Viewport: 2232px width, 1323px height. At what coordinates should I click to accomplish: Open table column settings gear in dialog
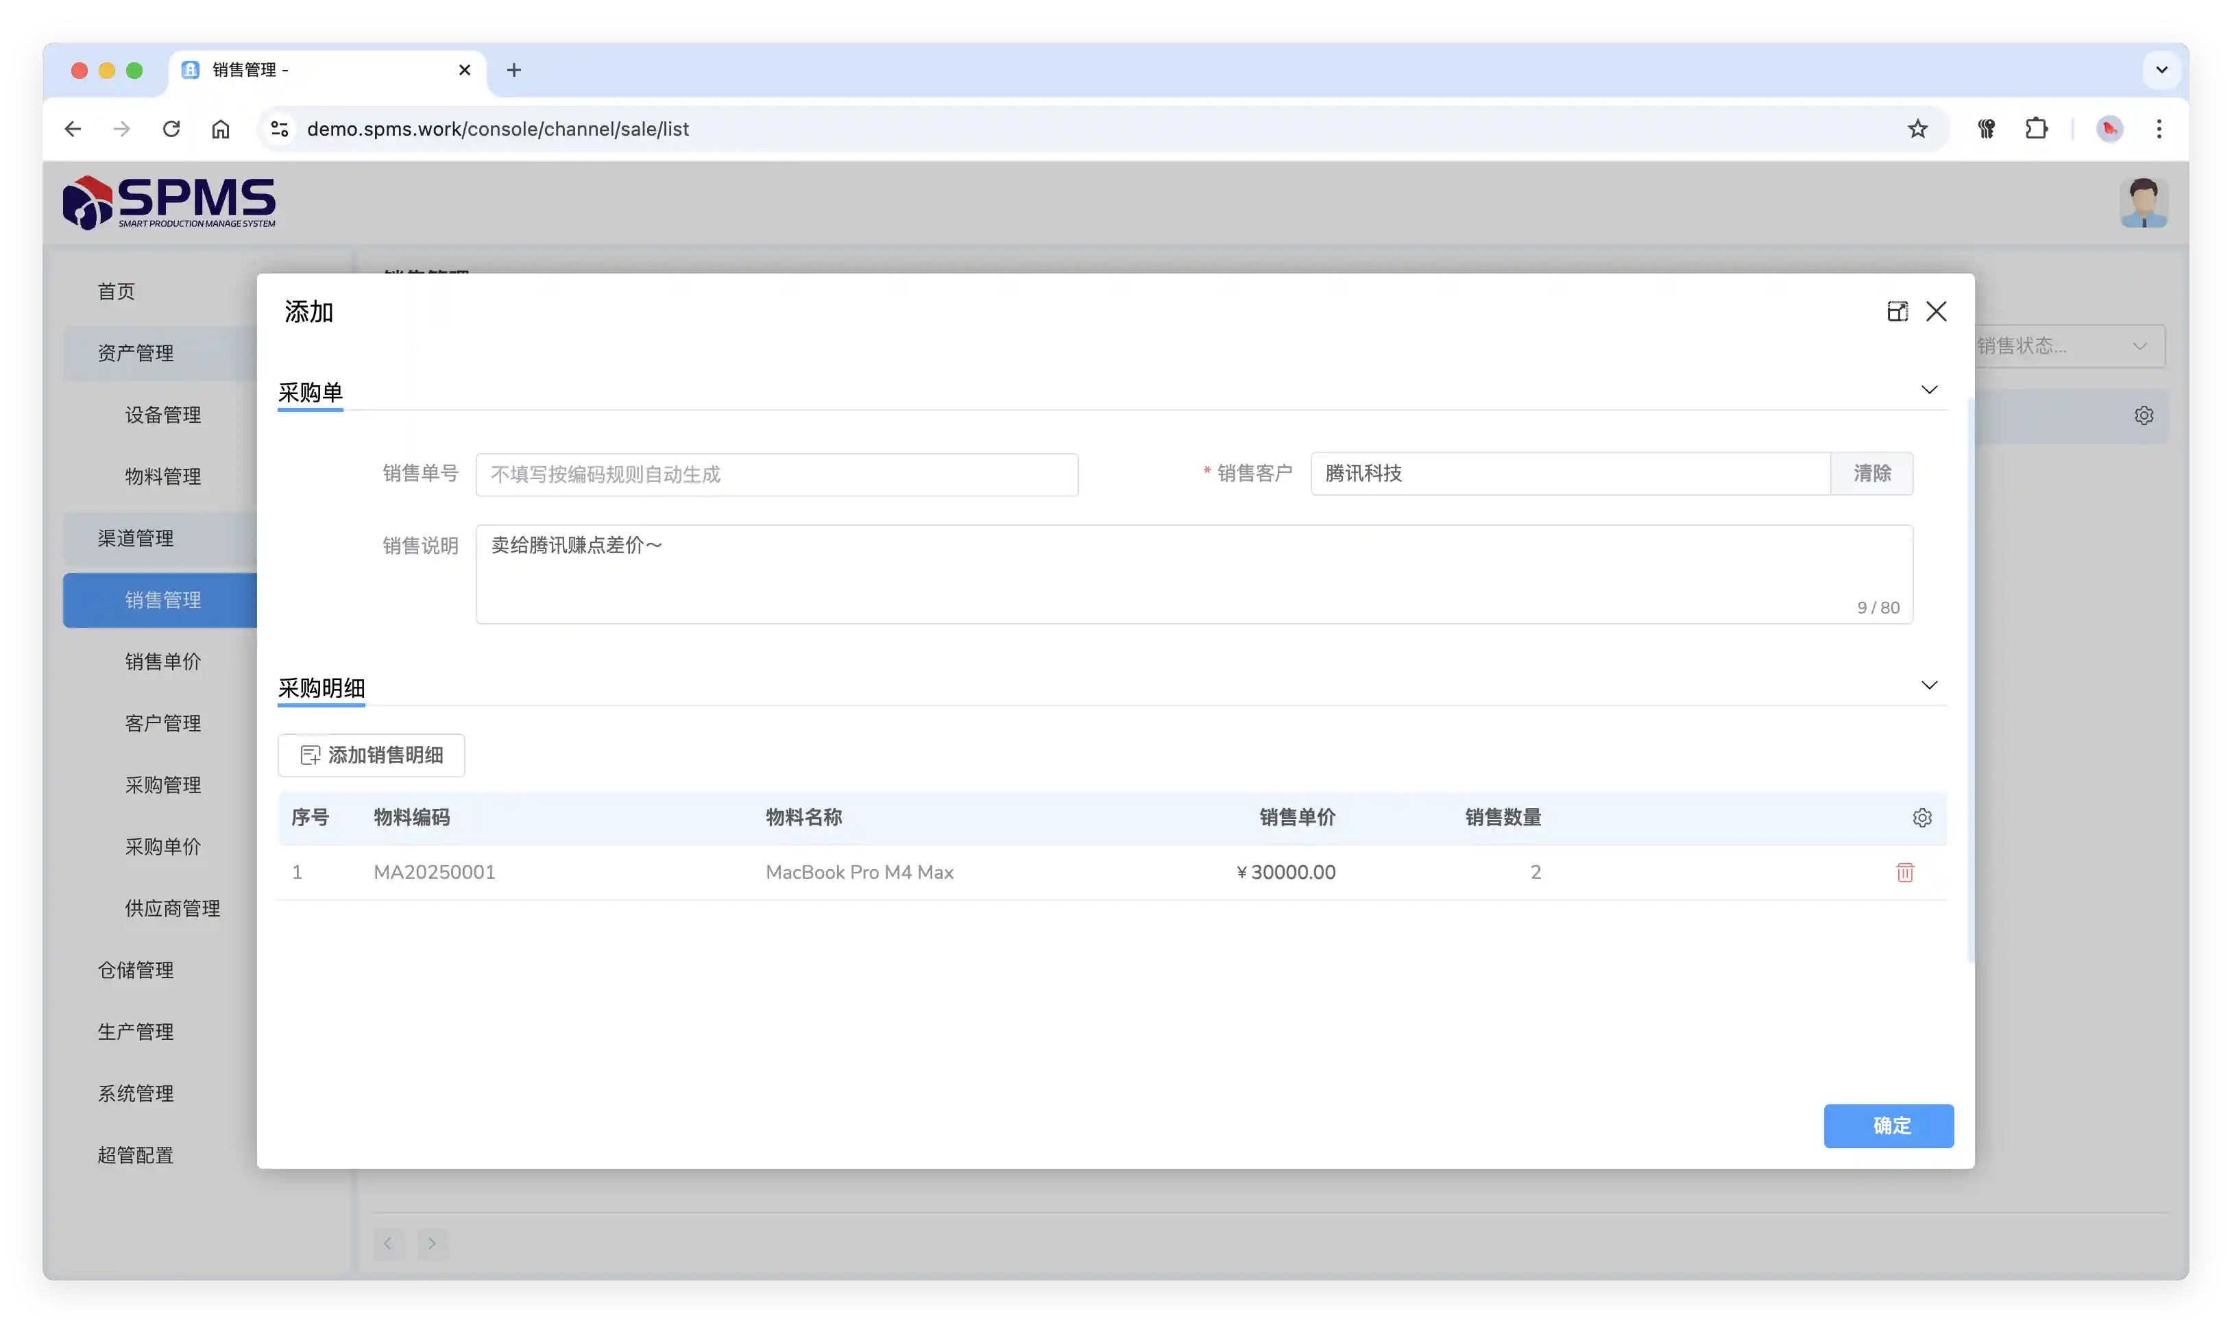coord(1921,818)
